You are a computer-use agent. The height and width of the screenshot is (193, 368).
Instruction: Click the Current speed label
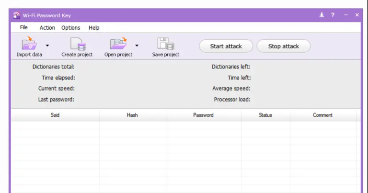57,89
